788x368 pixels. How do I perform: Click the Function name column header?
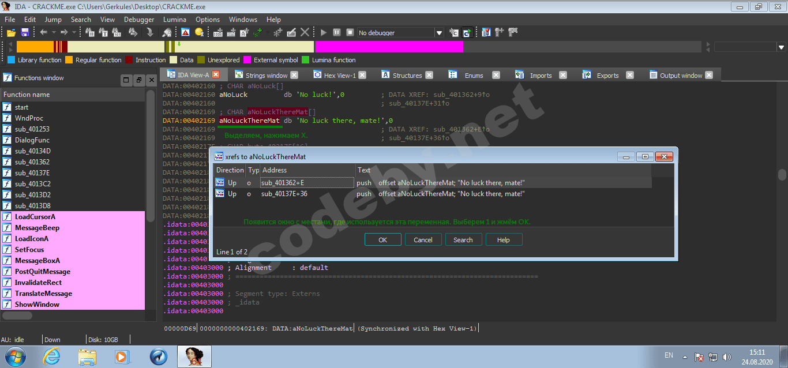coord(73,95)
